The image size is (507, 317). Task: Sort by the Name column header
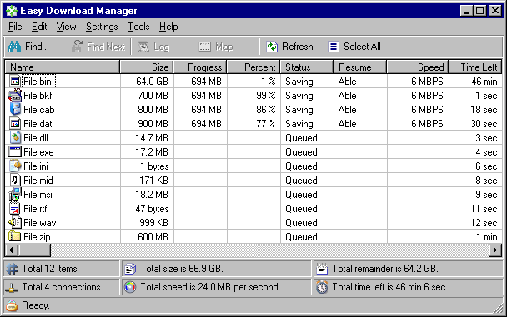tap(63, 67)
